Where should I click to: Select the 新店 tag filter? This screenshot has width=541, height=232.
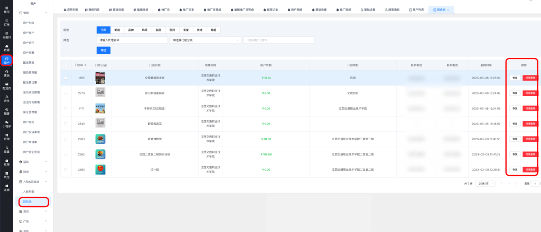point(117,30)
